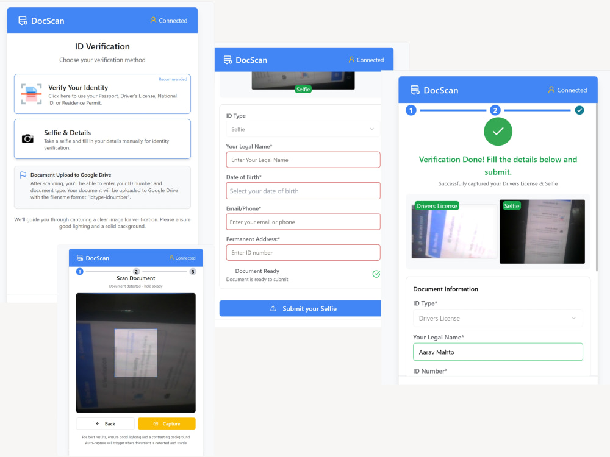The height and width of the screenshot is (457, 610).
Task: Click step 1 circle in Scan Document stepper
Action: [80, 272]
